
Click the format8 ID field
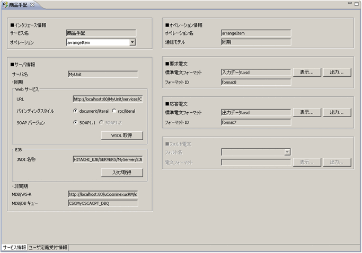256,82
